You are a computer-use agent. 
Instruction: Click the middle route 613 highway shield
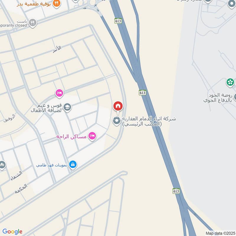click(x=142, y=92)
